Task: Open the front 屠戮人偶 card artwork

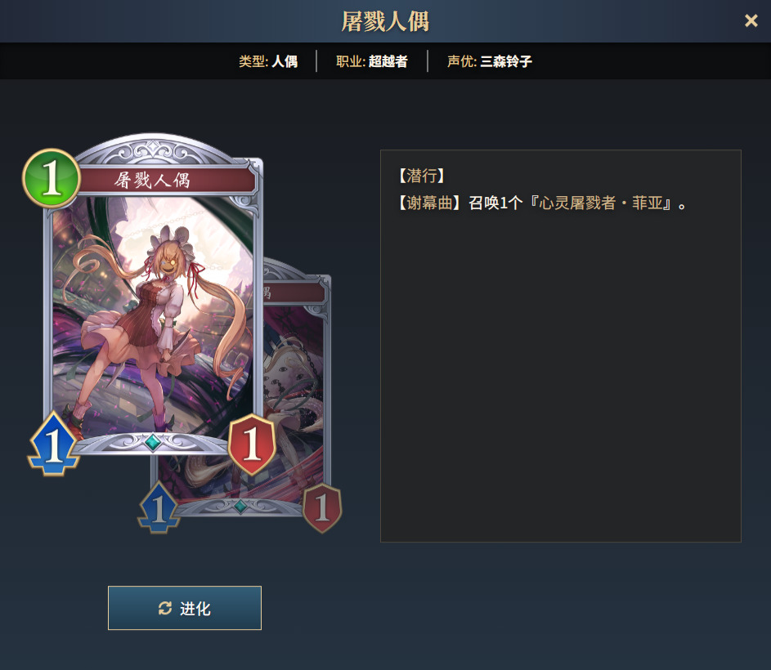Action: tap(153, 315)
